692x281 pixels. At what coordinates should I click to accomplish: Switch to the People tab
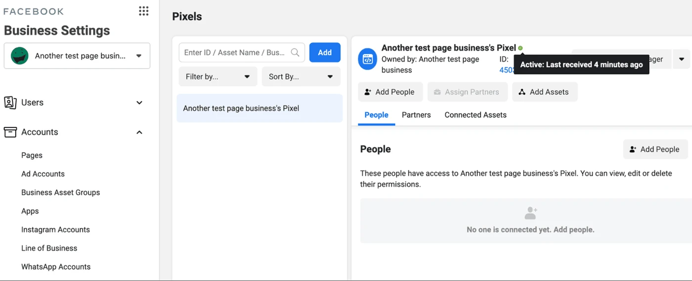tap(376, 115)
